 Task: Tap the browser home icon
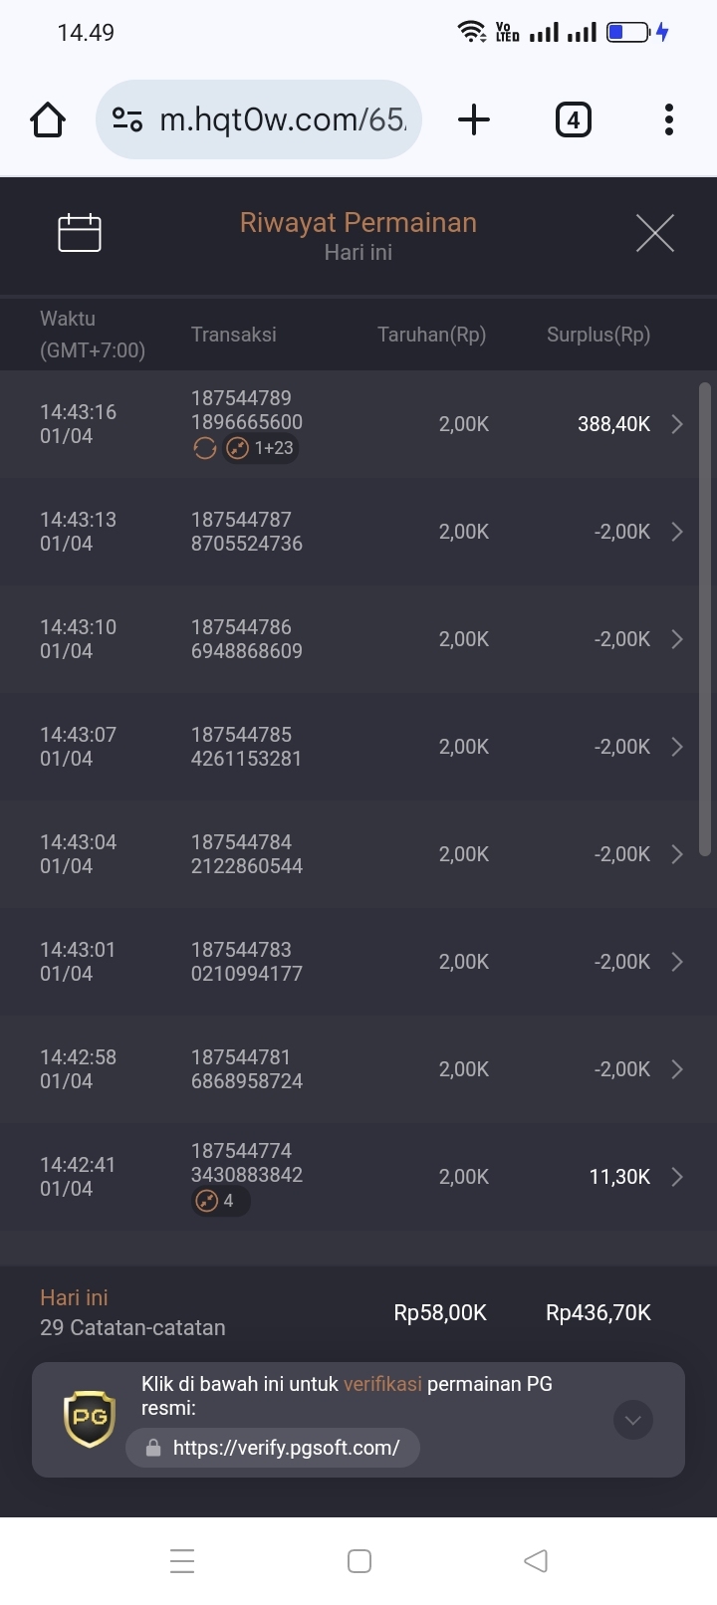pyautogui.click(x=48, y=120)
